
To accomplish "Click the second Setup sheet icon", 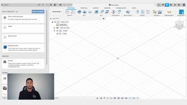I will point(73,12).
